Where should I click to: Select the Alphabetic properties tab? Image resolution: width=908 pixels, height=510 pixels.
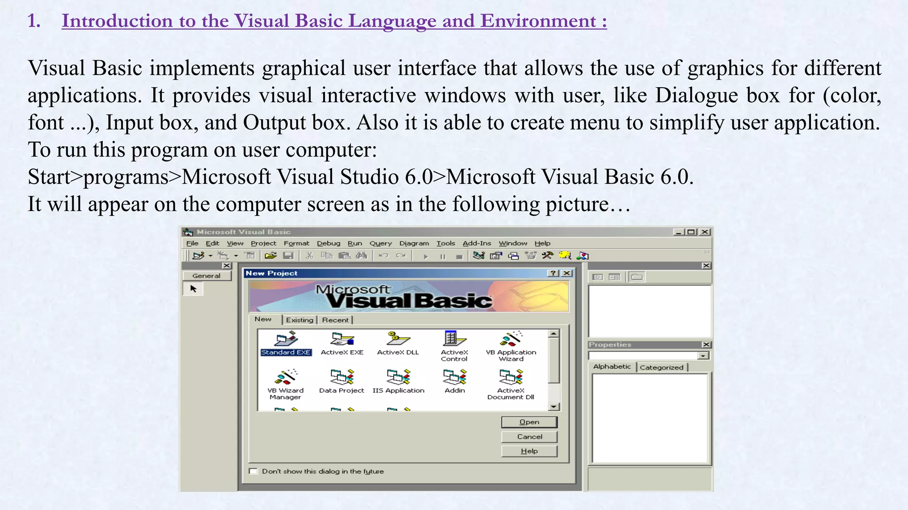[612, 367]
